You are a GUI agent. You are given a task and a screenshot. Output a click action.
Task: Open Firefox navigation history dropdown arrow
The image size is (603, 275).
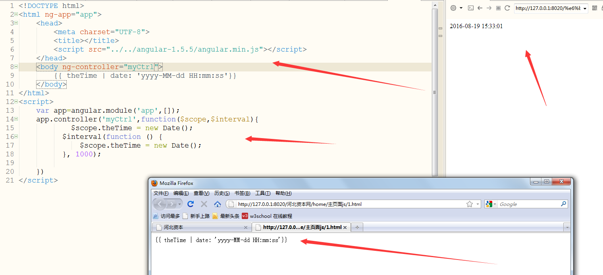coord(180,204)
